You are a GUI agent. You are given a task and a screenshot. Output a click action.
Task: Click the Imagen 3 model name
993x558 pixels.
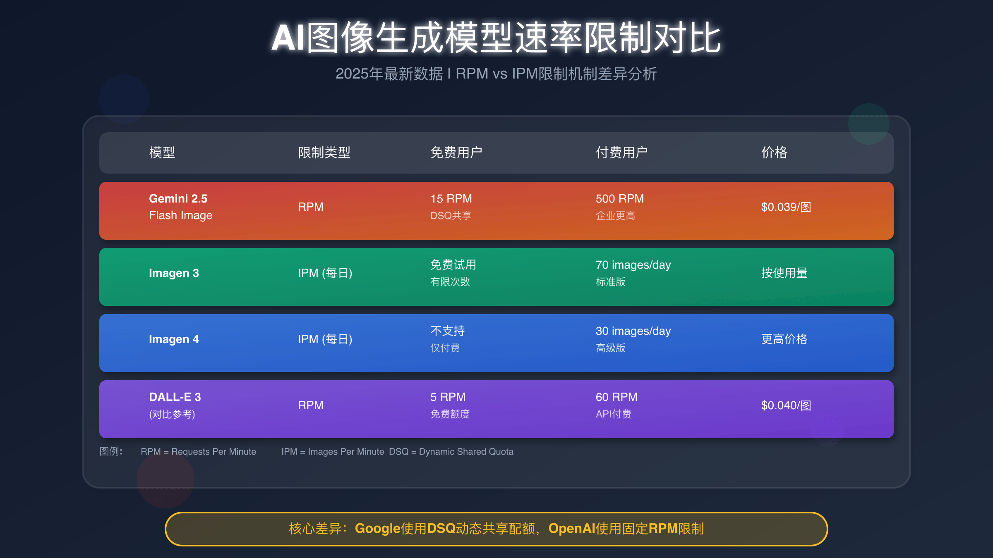pyautogui.click(x=174, y=273)
